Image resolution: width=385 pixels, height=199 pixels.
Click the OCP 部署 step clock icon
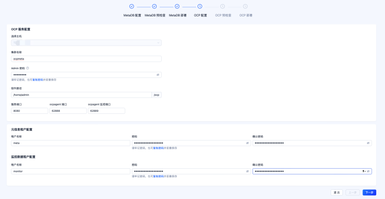[245, 6]
